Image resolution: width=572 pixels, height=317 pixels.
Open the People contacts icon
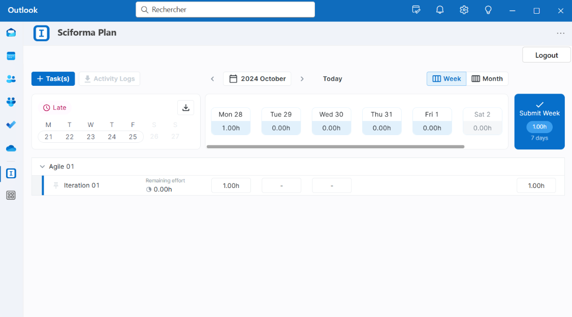11,79
